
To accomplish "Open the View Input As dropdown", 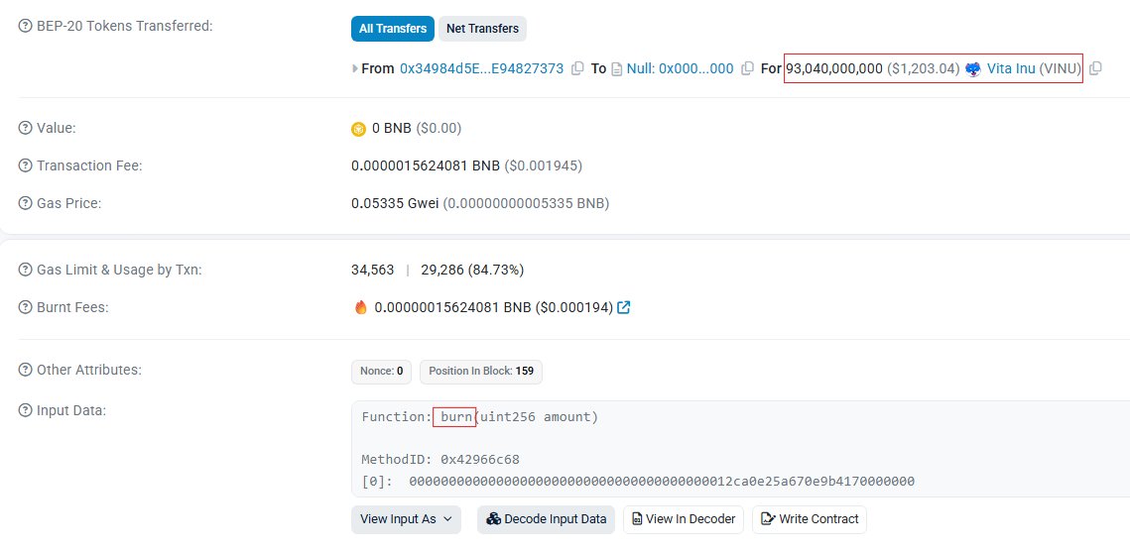I will [406, 519].
